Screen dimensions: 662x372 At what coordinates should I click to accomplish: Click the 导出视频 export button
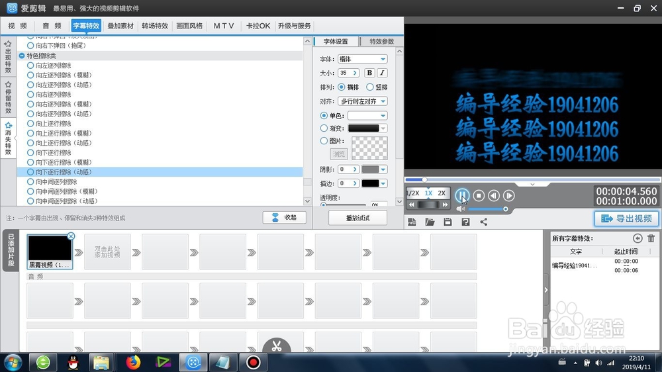(626, 218)
